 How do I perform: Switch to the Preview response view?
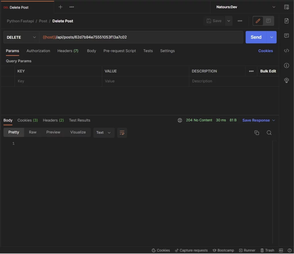53,132
